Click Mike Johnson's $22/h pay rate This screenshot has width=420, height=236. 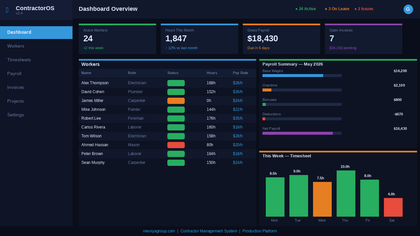[238, 109]
